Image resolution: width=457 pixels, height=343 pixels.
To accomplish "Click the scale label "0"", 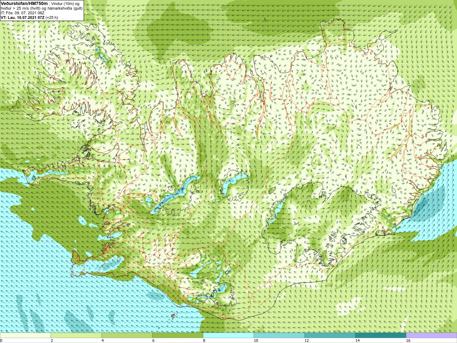I will click(1, 340).
